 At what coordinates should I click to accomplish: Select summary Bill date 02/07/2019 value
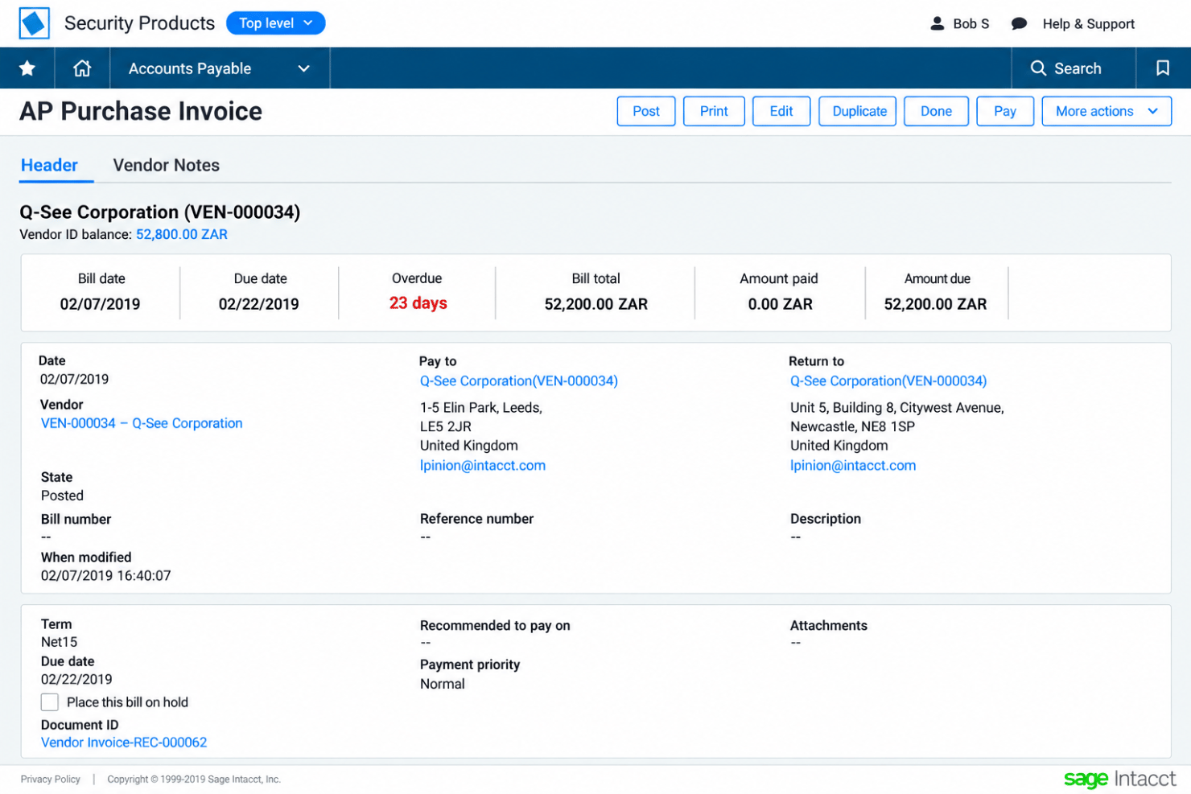[100, 304]
